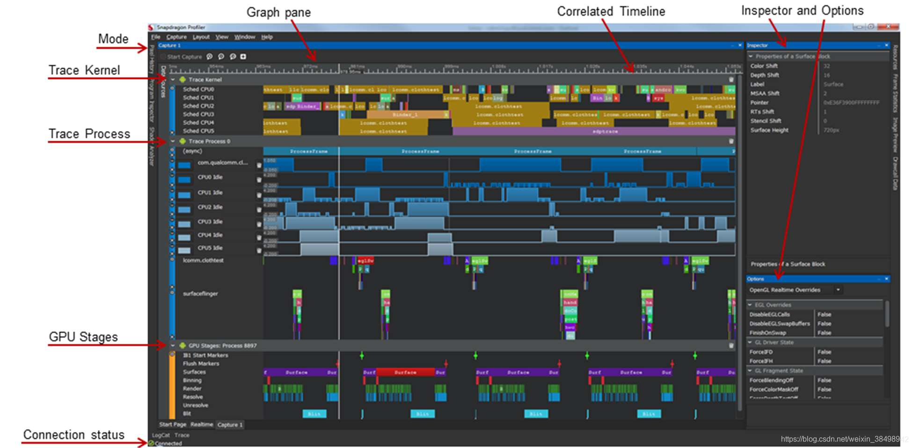Open the LogCat panel tab
The image size is (913, 448).
click(161, 435)
